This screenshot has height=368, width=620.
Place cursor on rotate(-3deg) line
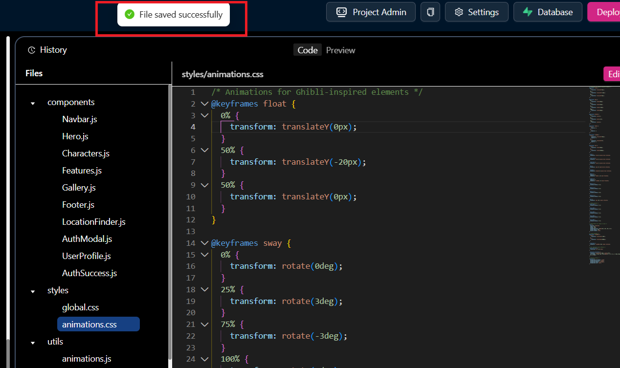[288, 336]
